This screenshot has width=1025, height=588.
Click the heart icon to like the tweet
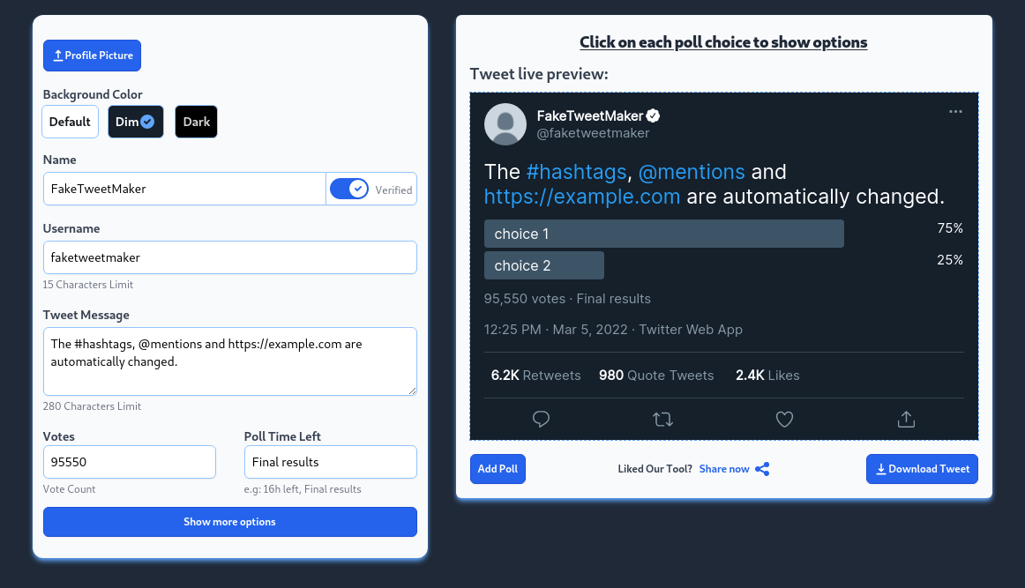[784, 419]
